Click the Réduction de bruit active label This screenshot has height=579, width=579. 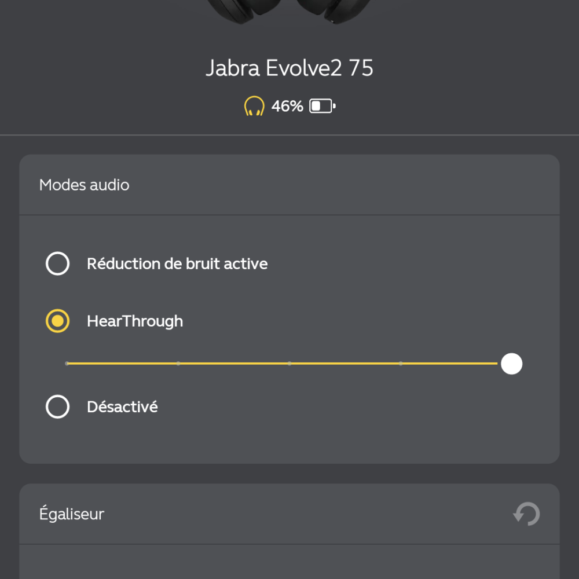point(177,263)
